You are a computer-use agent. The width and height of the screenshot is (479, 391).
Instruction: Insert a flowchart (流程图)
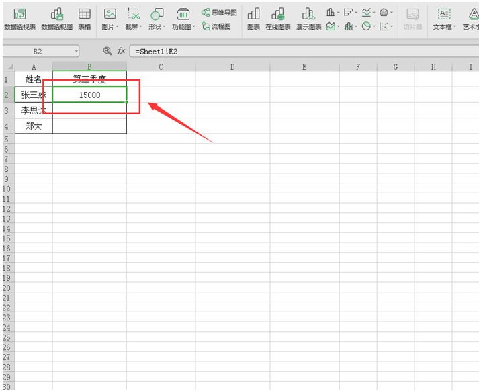click(x=216, y=26)
